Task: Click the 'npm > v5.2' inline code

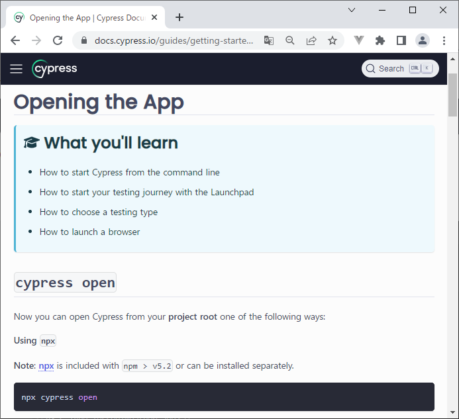Action: (x=147, y=366)
